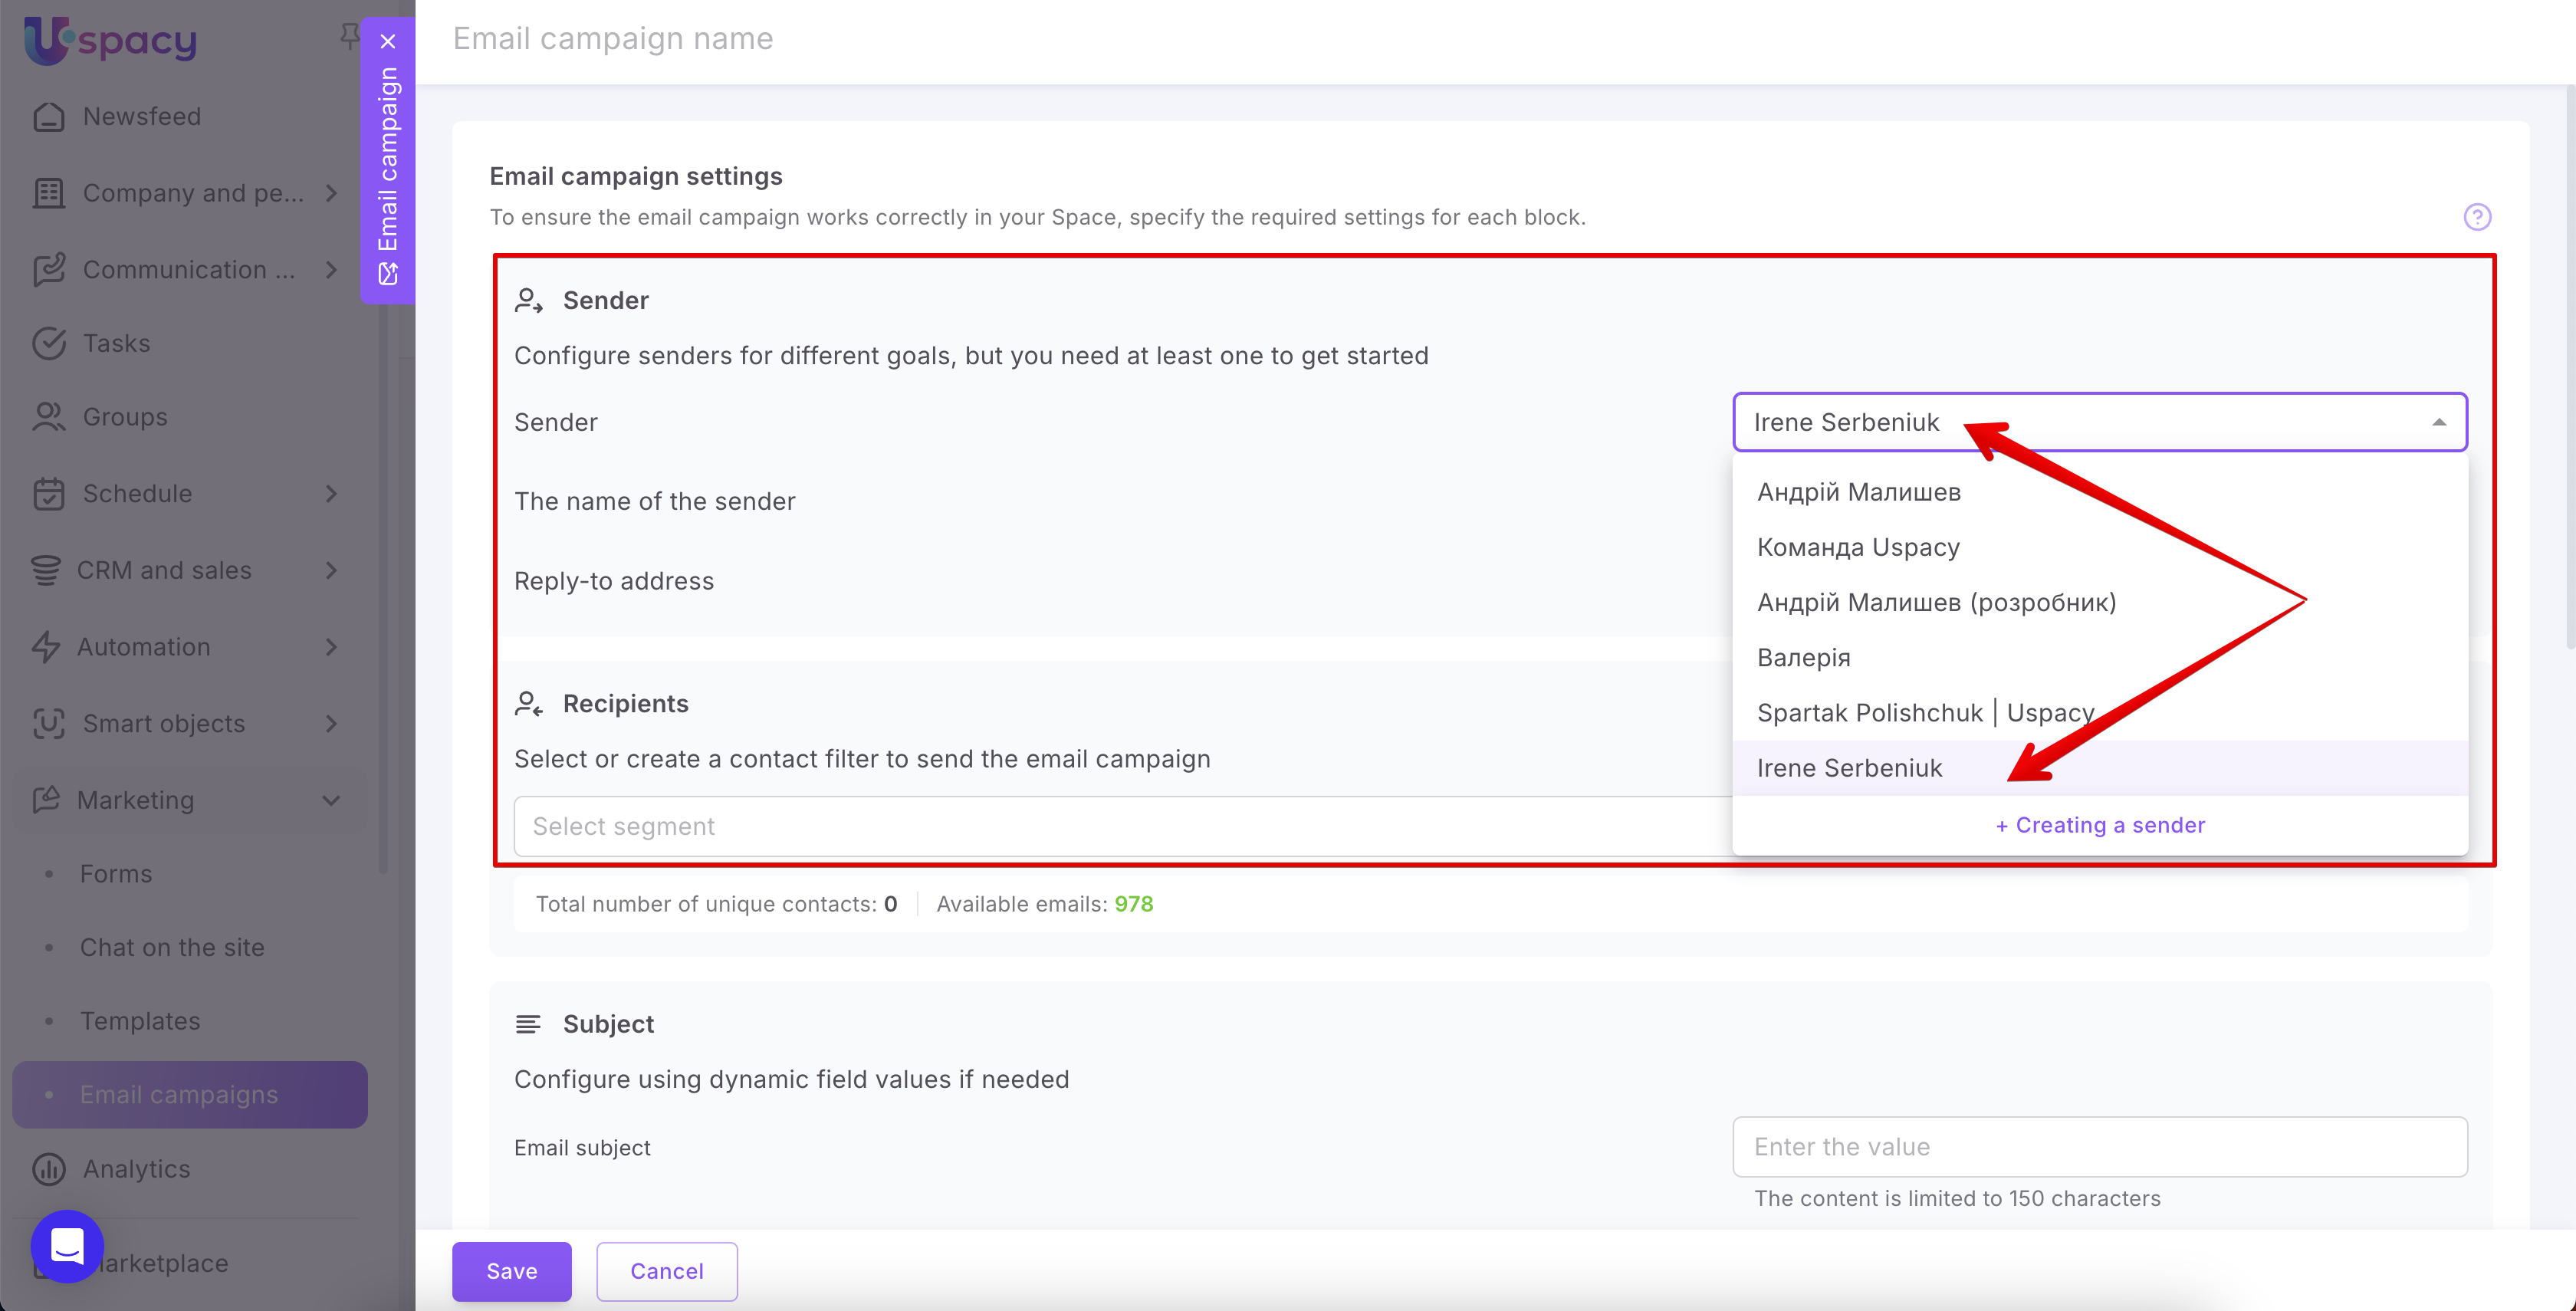Collapse the Marketing section chevron
The image size is (2576, 1311).
[x=331, y=800]
